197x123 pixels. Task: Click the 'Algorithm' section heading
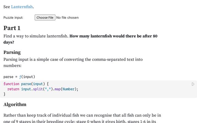click(15, 104)
